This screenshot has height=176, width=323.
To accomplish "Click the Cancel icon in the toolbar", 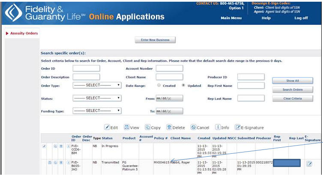I will (194, 127).
